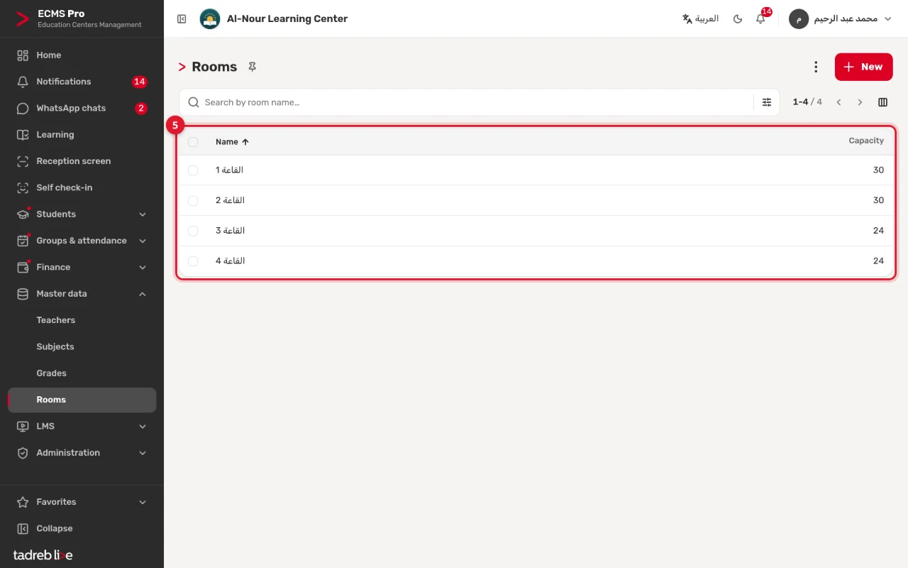Open the القاعة 3 room row name
This screenshot has width=908, height=568.
click(x=230, y=231)
